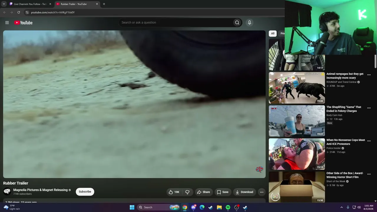This screenshot has height=212, width=377.
Task: Open the tab search dropdown arrow
Action: click(4, 4)
